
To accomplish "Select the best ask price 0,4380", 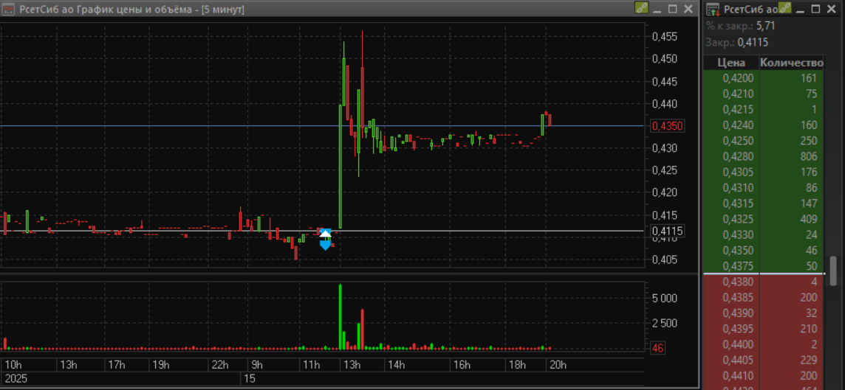I will (738, 282).
